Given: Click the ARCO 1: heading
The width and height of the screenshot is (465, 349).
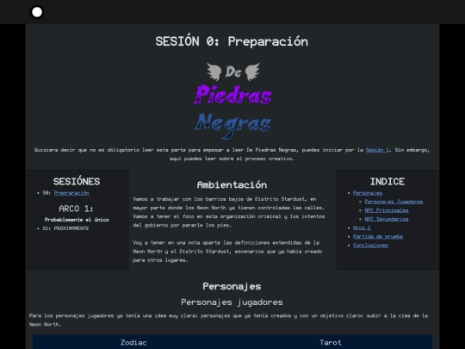Looking at the screenshot, I should tap(77, 209).
